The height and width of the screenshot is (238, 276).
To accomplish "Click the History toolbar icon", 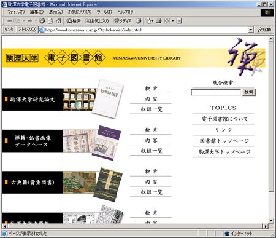I will pos(139,21).
